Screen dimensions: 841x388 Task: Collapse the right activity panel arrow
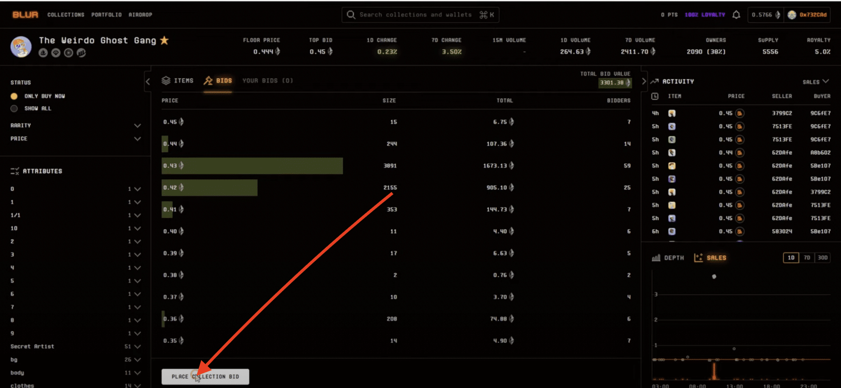(x=643, y=81)
